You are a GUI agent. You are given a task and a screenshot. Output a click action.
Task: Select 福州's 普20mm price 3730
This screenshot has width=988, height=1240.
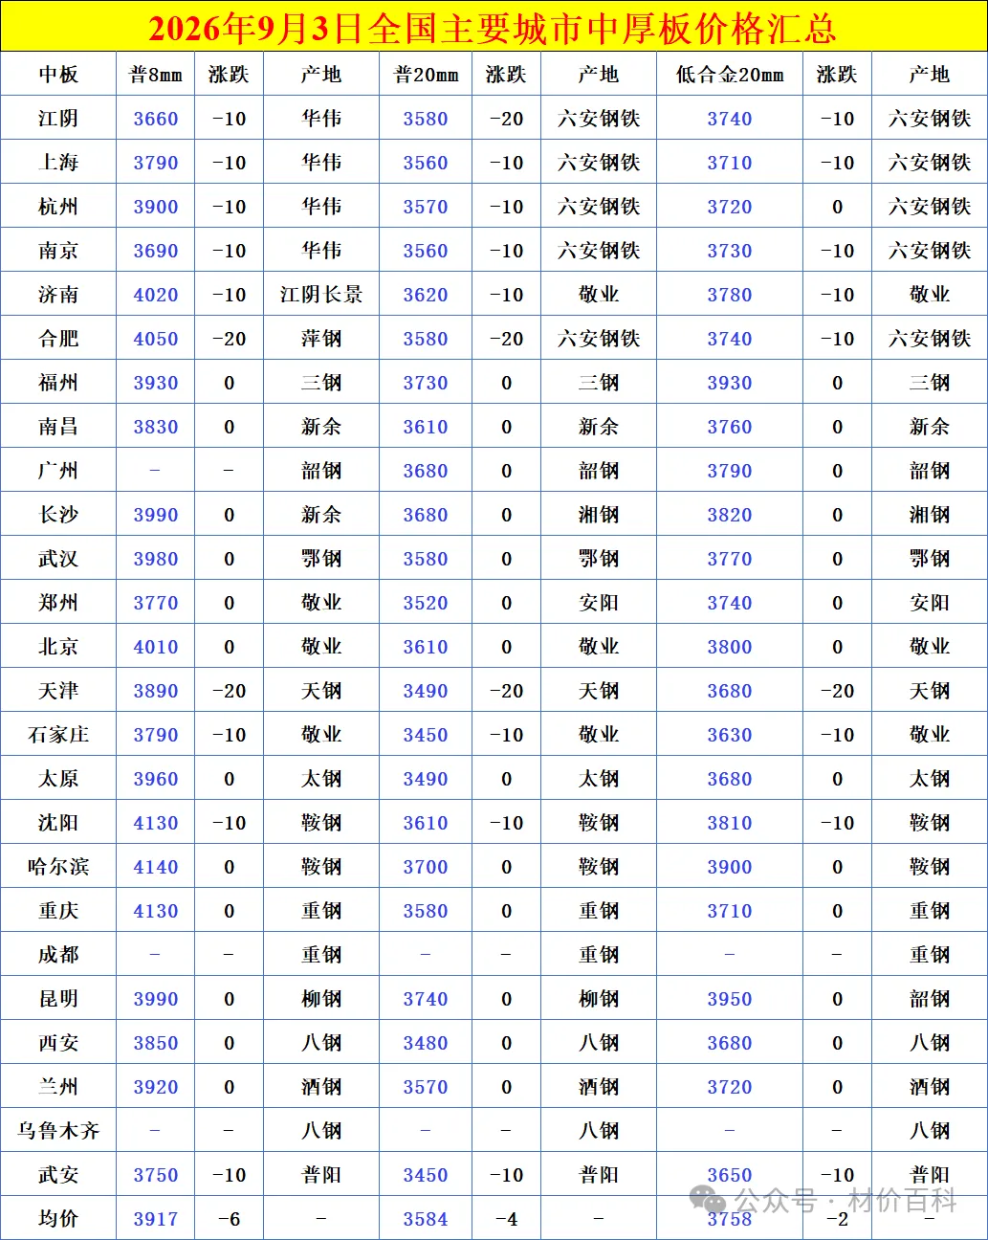coord(426,383)
